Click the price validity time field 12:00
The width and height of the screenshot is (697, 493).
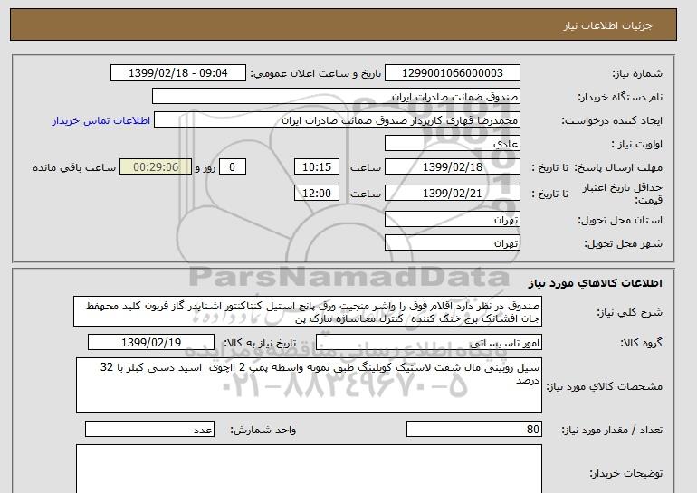317,194
